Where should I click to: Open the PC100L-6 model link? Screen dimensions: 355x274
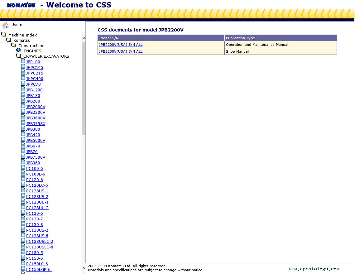point(36,174)
